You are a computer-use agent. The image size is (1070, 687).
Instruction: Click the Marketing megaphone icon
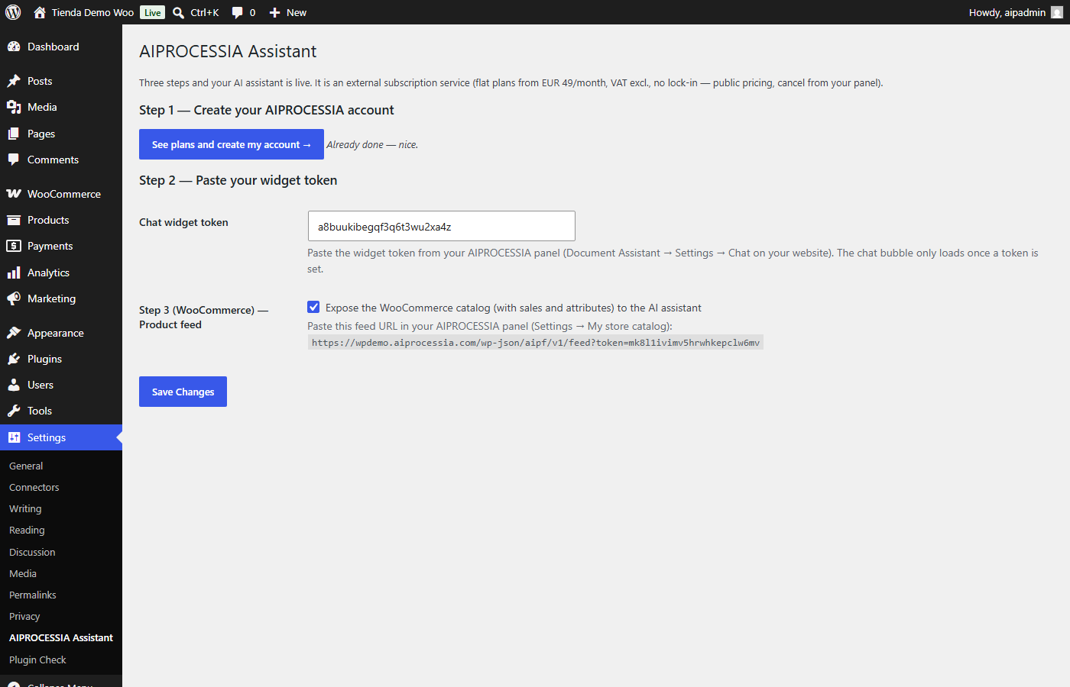[14, 298]
